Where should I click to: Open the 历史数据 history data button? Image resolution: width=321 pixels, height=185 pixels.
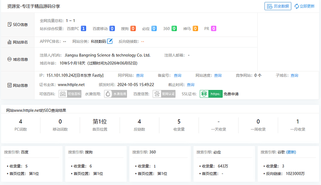pos(278,6)
